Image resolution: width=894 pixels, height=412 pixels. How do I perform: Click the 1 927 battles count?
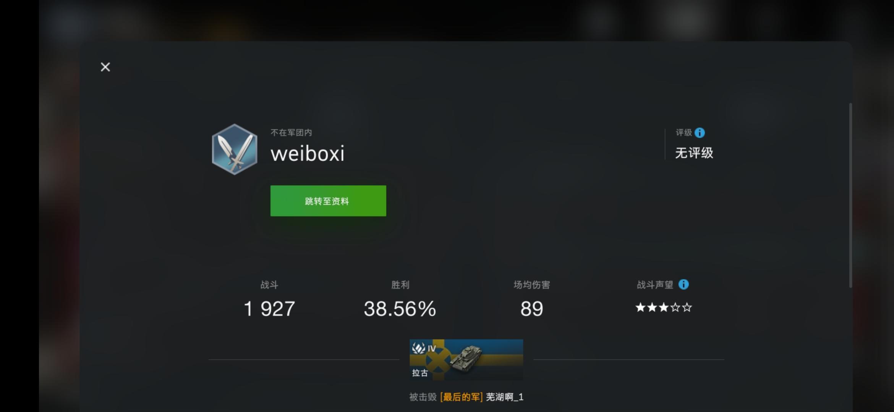pos(269,309)
